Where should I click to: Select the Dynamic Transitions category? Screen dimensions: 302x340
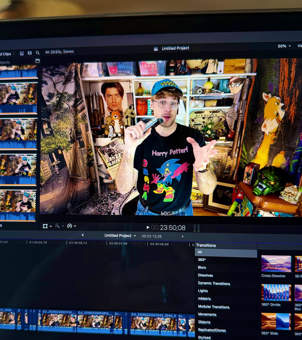click(x=226, y=283)
